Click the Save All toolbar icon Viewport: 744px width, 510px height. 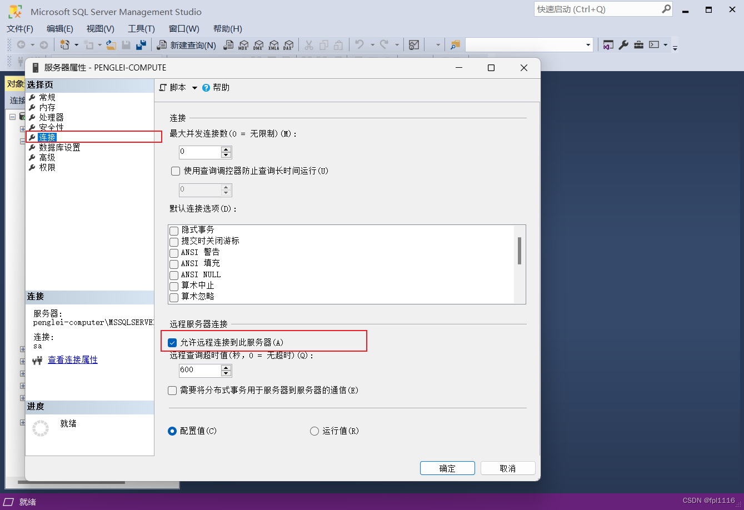(x=141, y=44)
